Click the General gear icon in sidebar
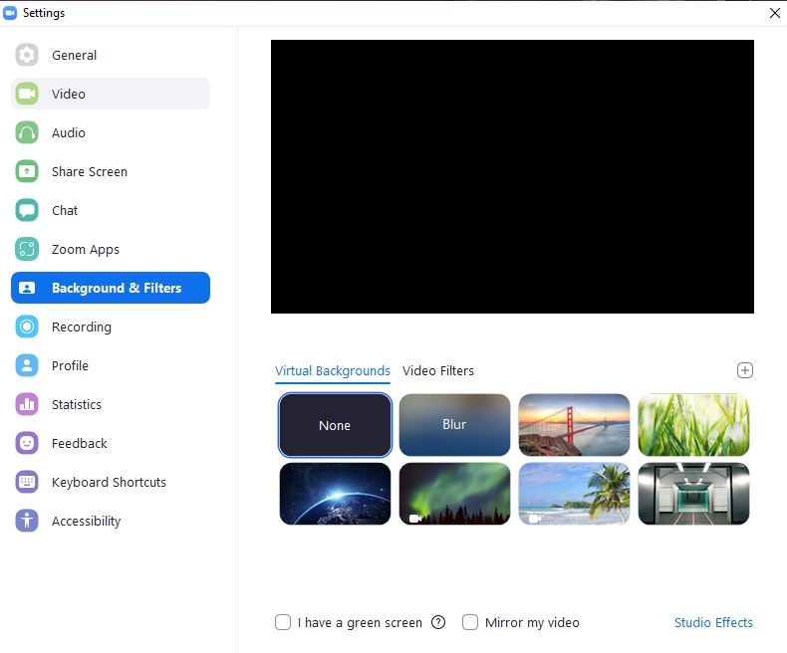 click(27, 56)
